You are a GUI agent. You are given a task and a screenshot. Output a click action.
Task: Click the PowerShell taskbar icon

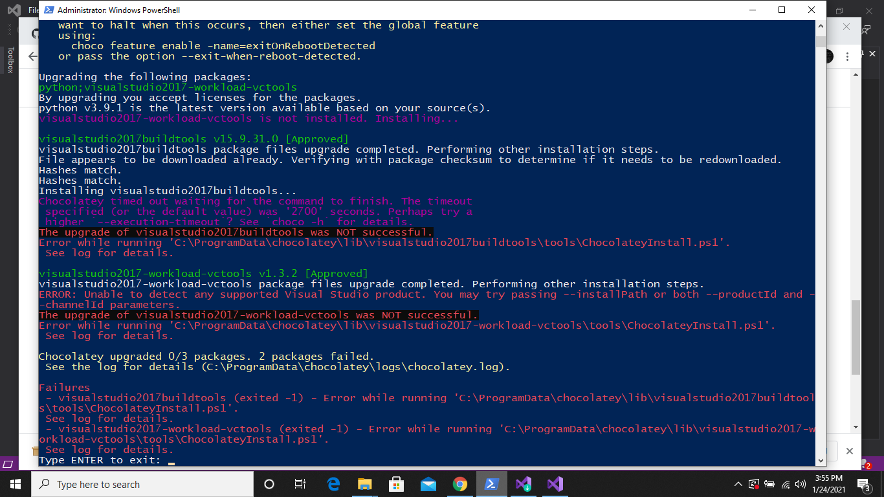click(491, 484)
